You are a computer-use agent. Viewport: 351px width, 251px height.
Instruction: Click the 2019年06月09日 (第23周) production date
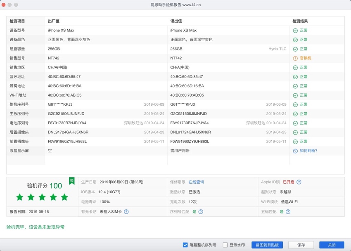[x=121, y=182]
